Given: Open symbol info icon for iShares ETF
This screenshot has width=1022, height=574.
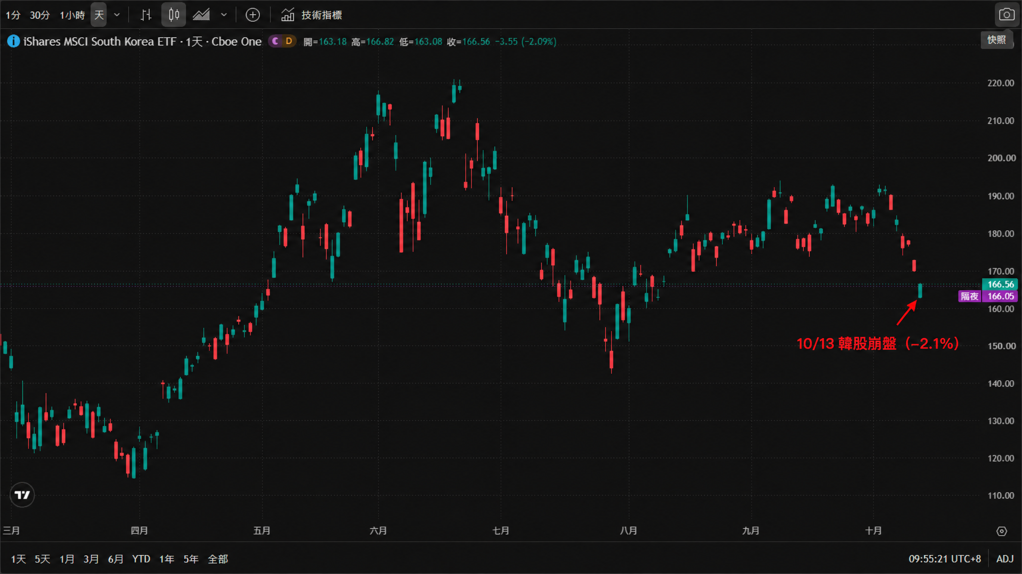Looking at the screenshot, I should coord(13,41).
